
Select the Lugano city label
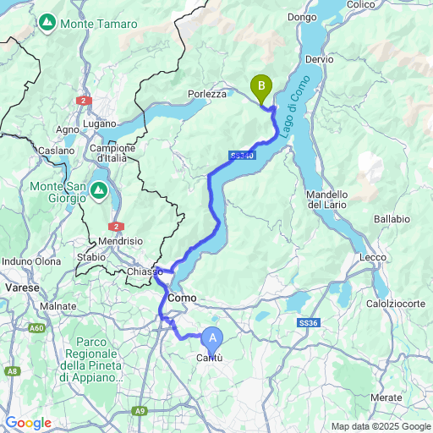tap(100, 123)
